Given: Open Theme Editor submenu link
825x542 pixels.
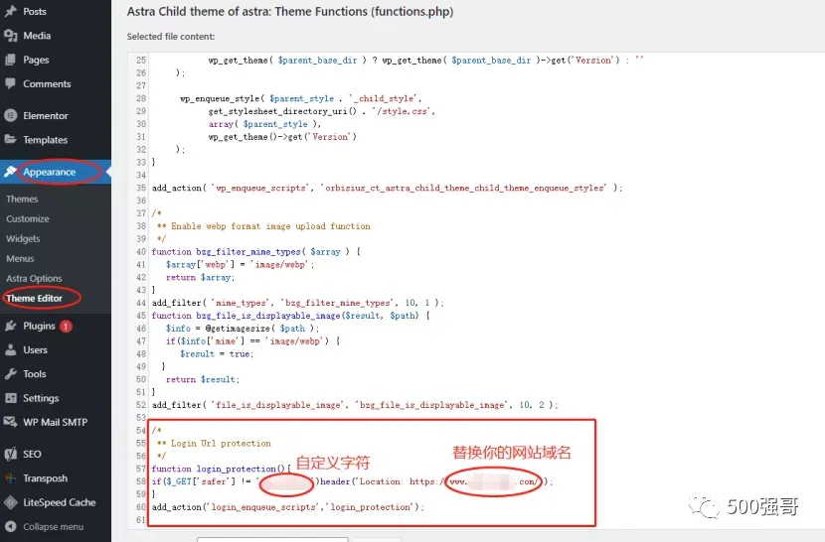Looking at the screenshot, I should [34, 298].
